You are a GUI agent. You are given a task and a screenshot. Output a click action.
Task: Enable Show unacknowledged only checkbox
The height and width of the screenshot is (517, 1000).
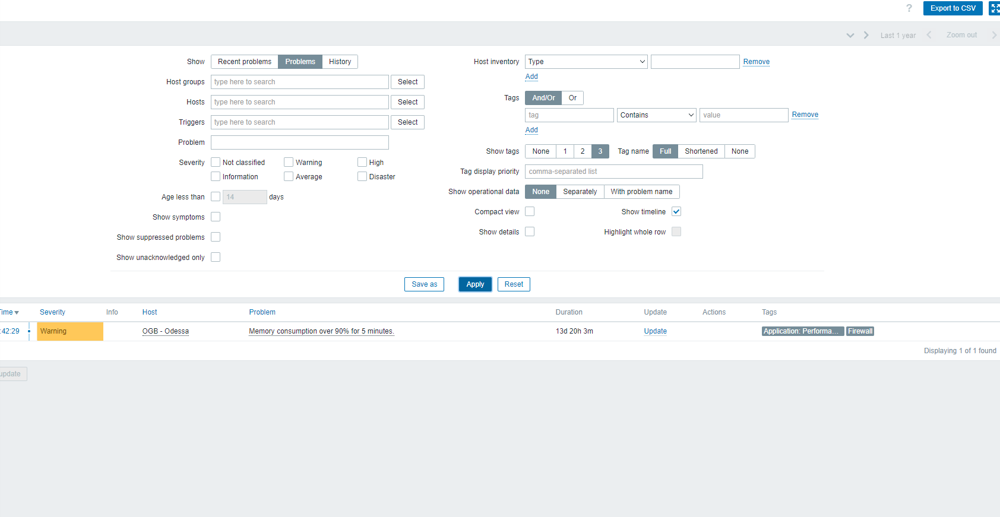(x=216, y=257)
